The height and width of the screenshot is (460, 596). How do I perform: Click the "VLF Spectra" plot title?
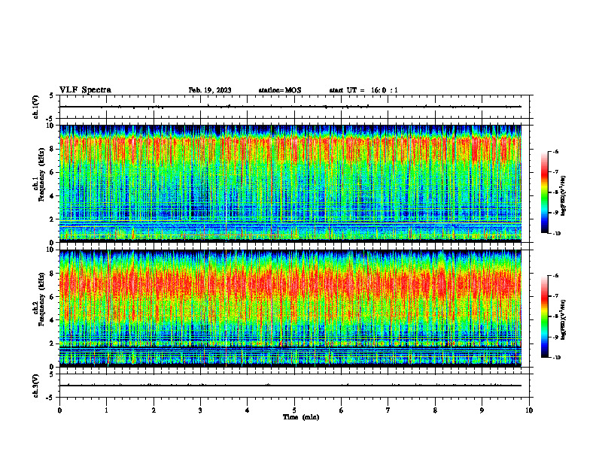click(85, 90)
